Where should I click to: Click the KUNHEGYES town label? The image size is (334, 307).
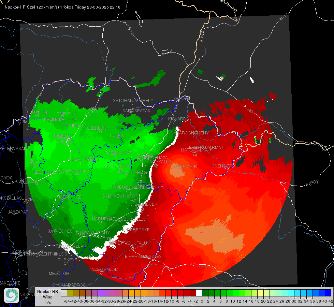[x=59, y=231]
